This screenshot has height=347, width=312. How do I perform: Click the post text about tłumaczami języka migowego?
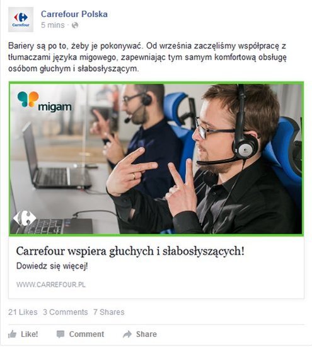(x=147, y=57)
